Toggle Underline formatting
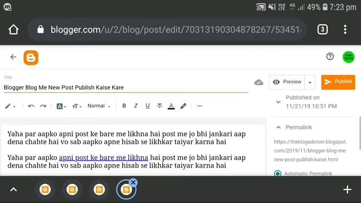The height and width of the screenshot is (203, 361). pos(148,106)
